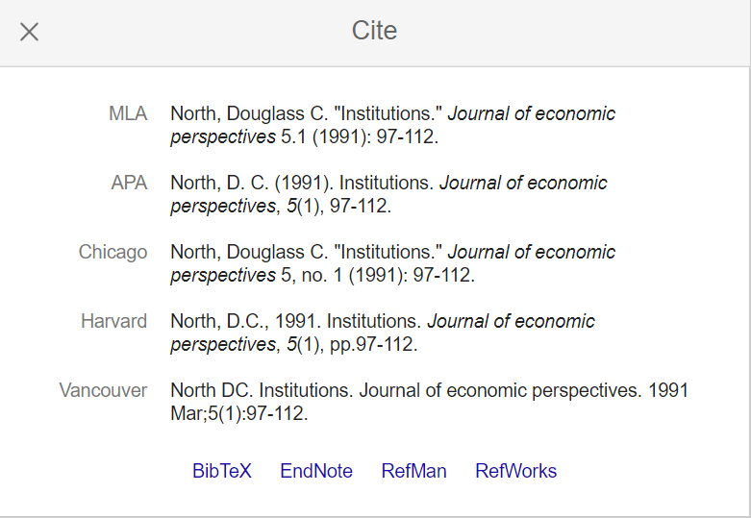Click the APA style label
This screenshot has width=751, height=518.
[x=129, y=183]
